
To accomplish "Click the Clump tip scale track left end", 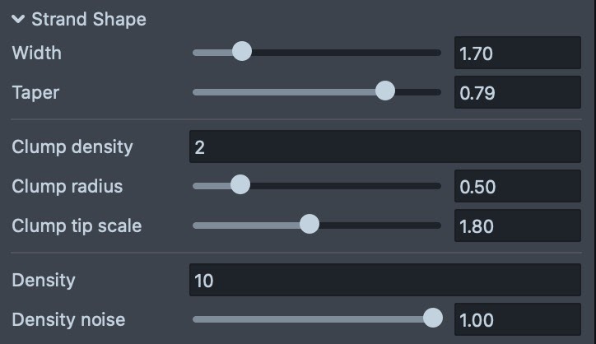I will [199, 225].
